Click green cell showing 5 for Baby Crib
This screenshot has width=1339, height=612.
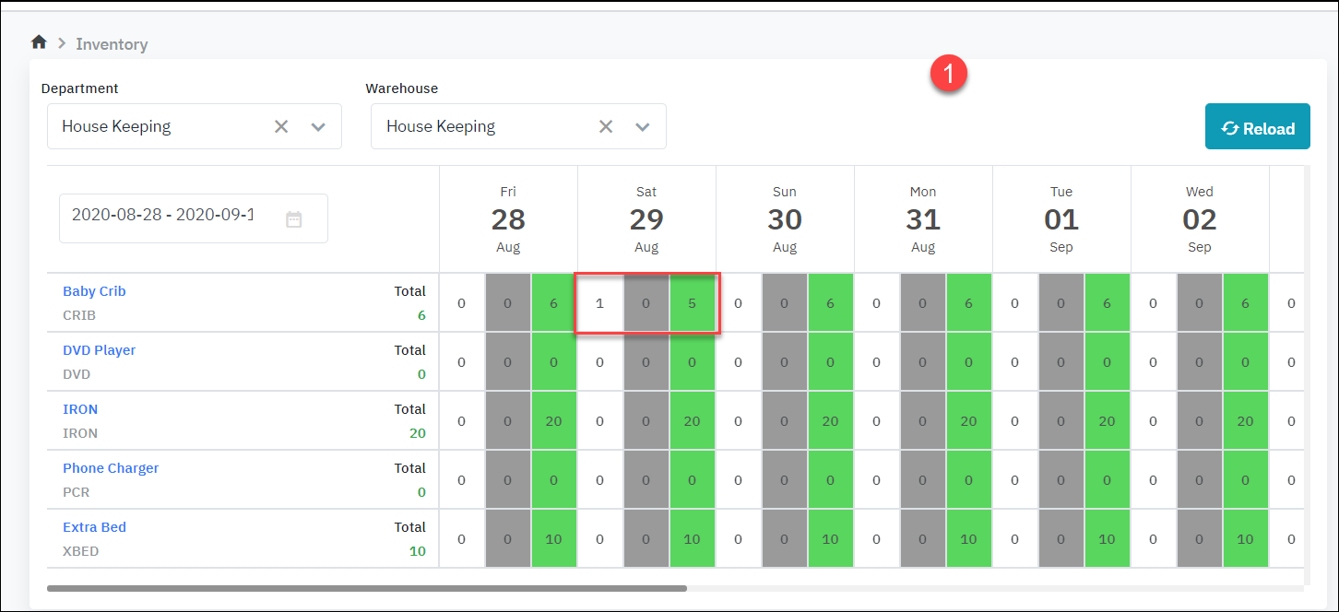693,303
